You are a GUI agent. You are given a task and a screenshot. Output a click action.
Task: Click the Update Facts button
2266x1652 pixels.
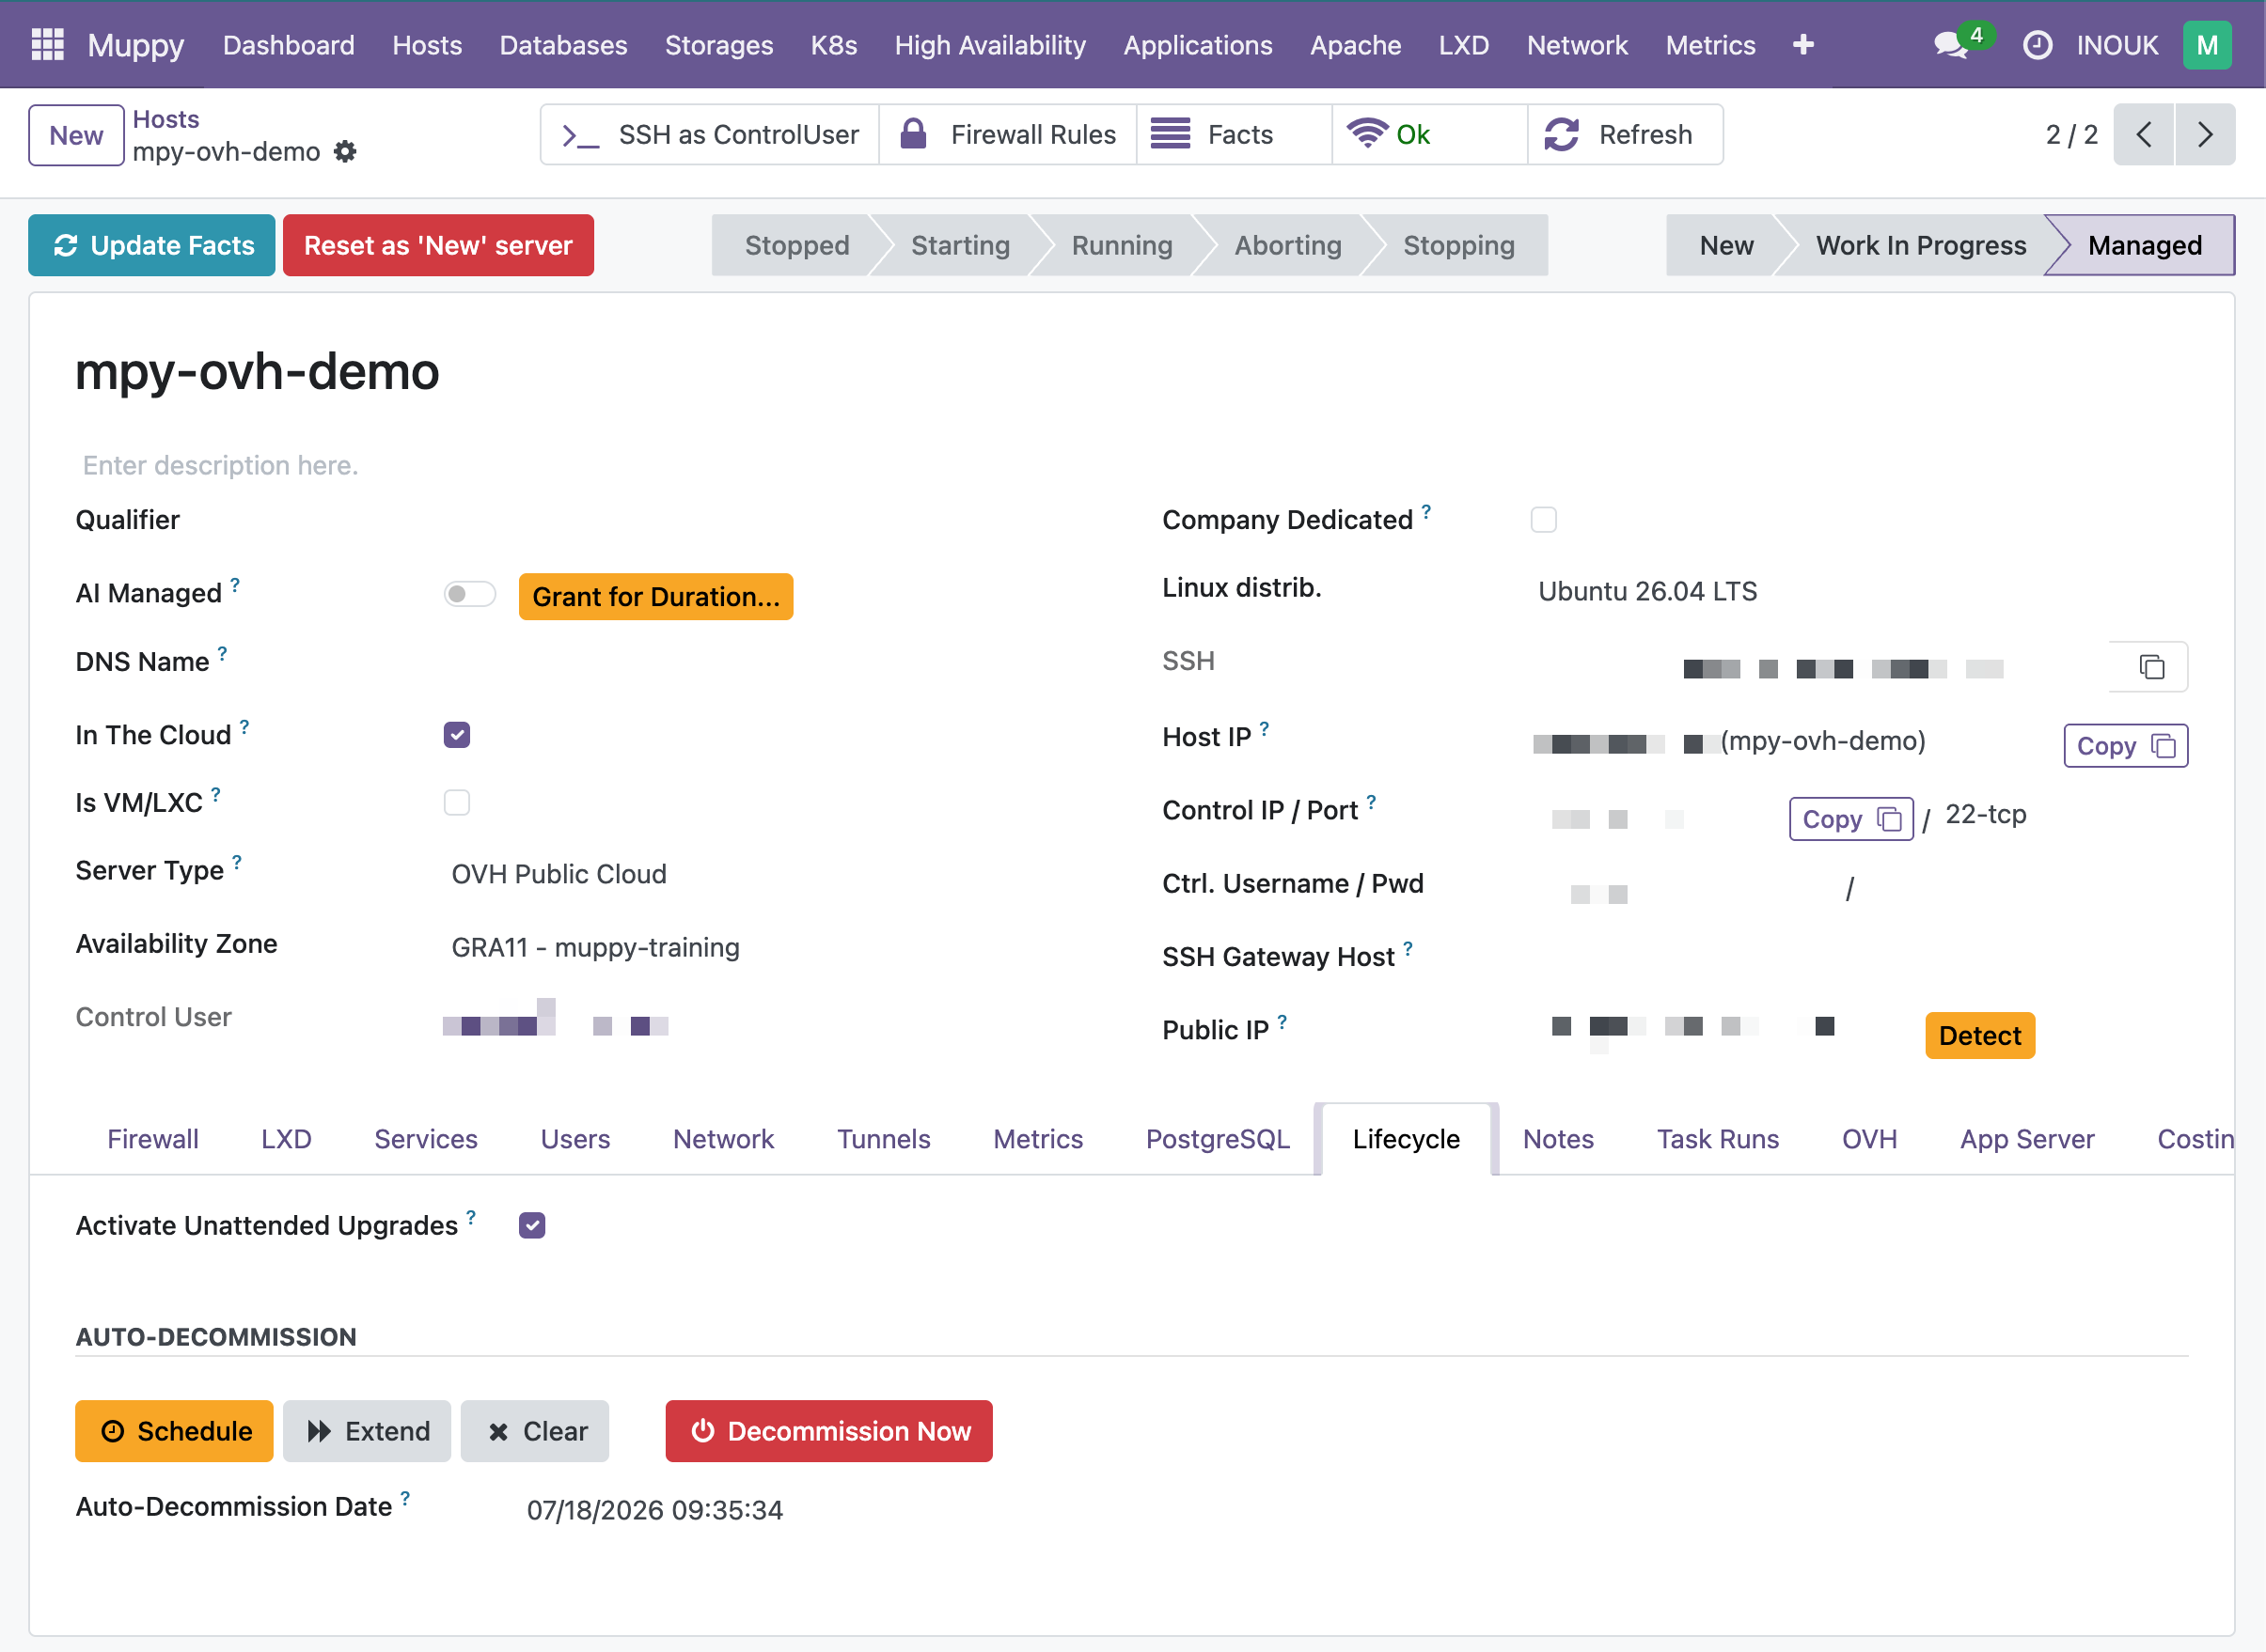click(x=152, y=245)
